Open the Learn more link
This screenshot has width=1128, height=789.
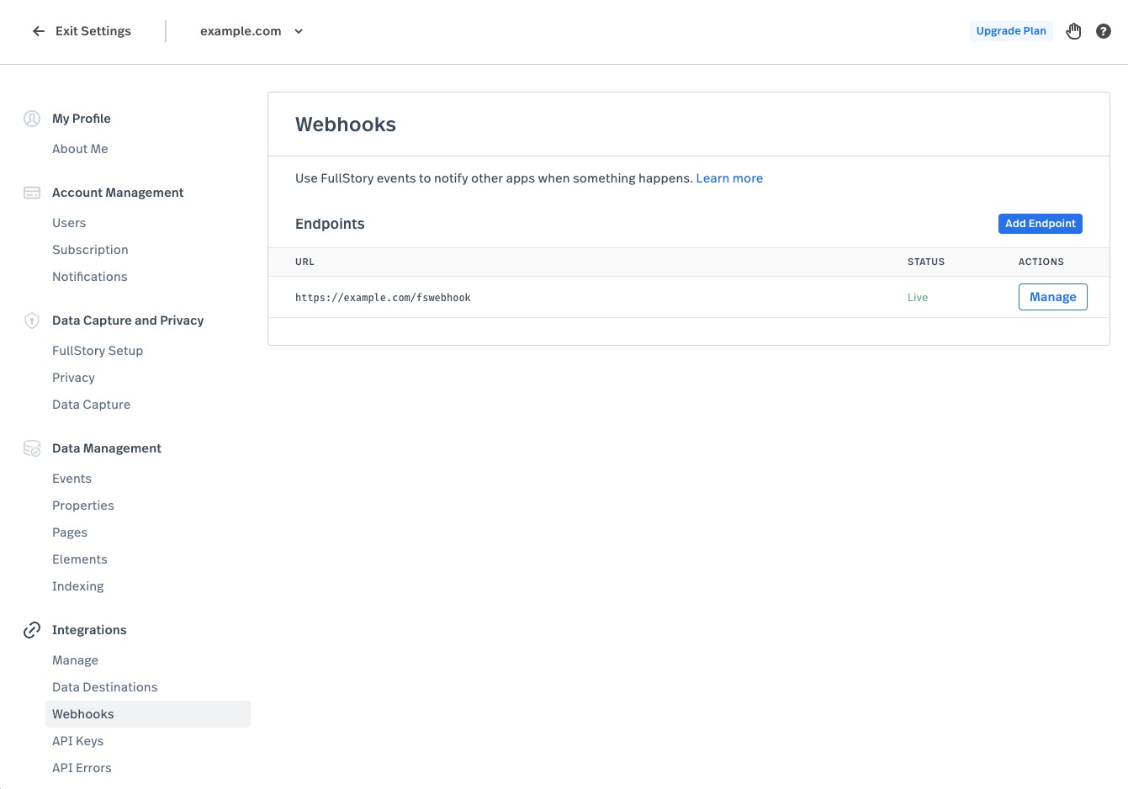click(x=729, y=178)
